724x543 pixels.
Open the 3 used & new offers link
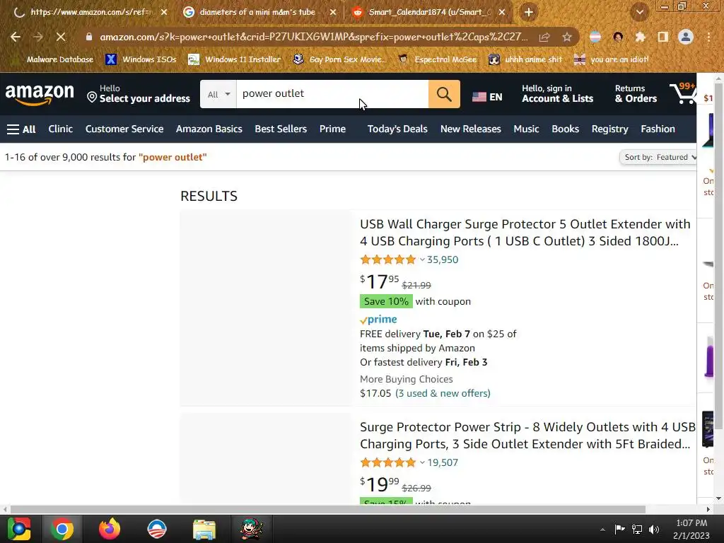(x=443, y=393)
